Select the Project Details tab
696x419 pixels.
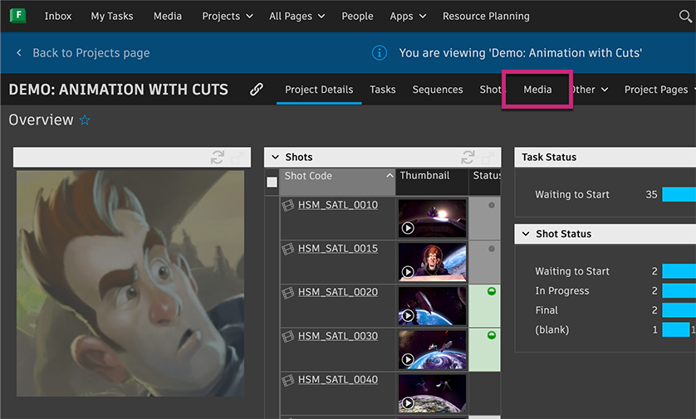coord(319,90)
